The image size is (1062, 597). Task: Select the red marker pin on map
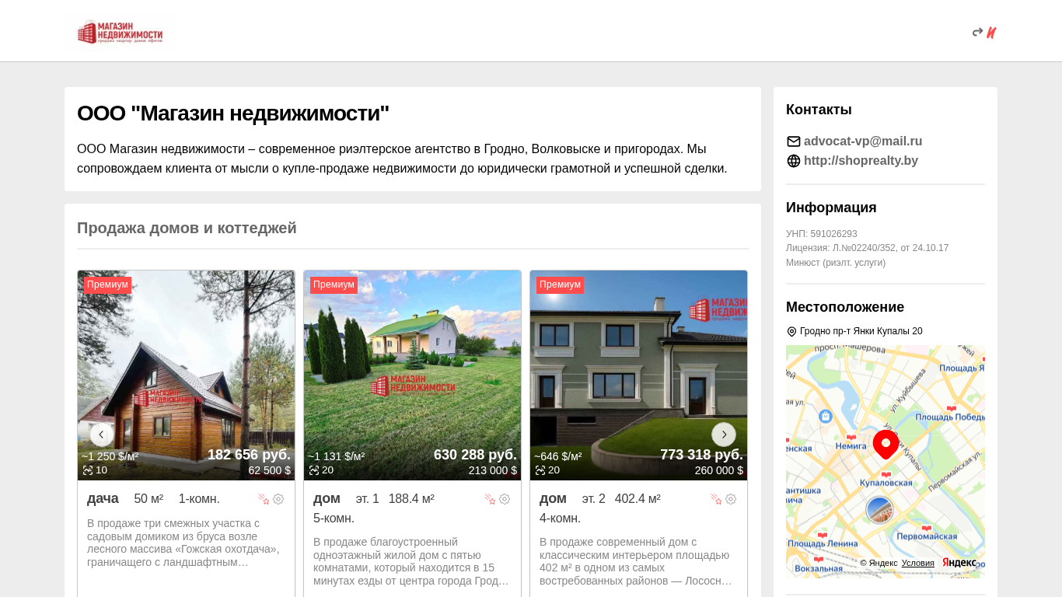(x=886, y=445)
